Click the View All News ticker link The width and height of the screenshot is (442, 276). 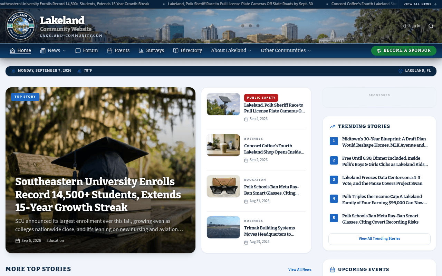pyautogui.click(x=420, y=4)
